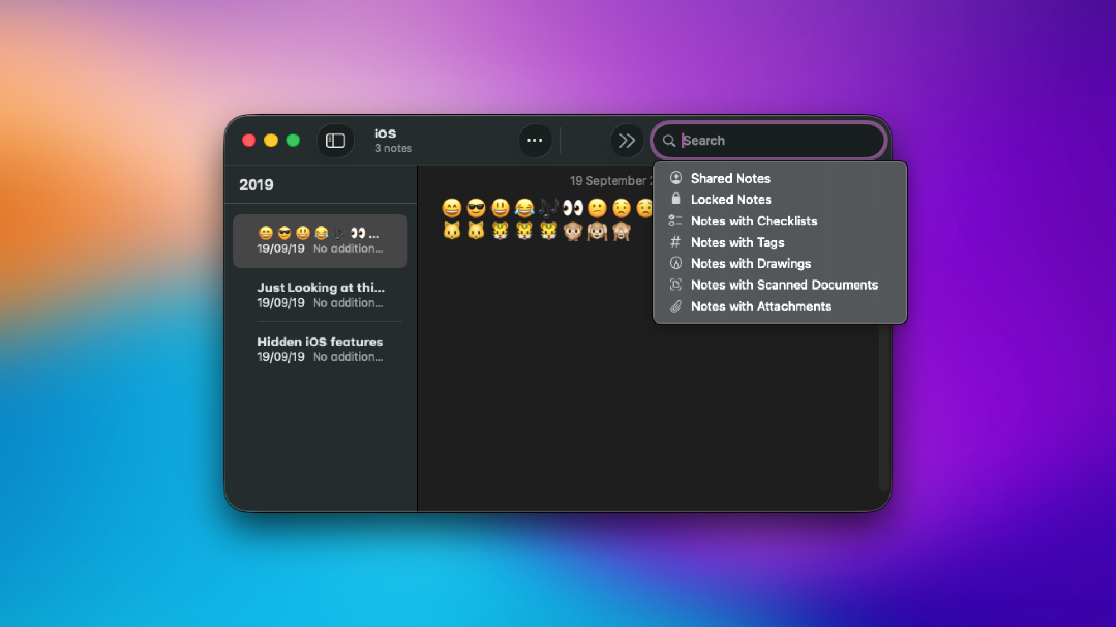Open the 'Just Looking at thi...' note
1116x627 pixels.
pyautogui.click(x=320, y=295)
